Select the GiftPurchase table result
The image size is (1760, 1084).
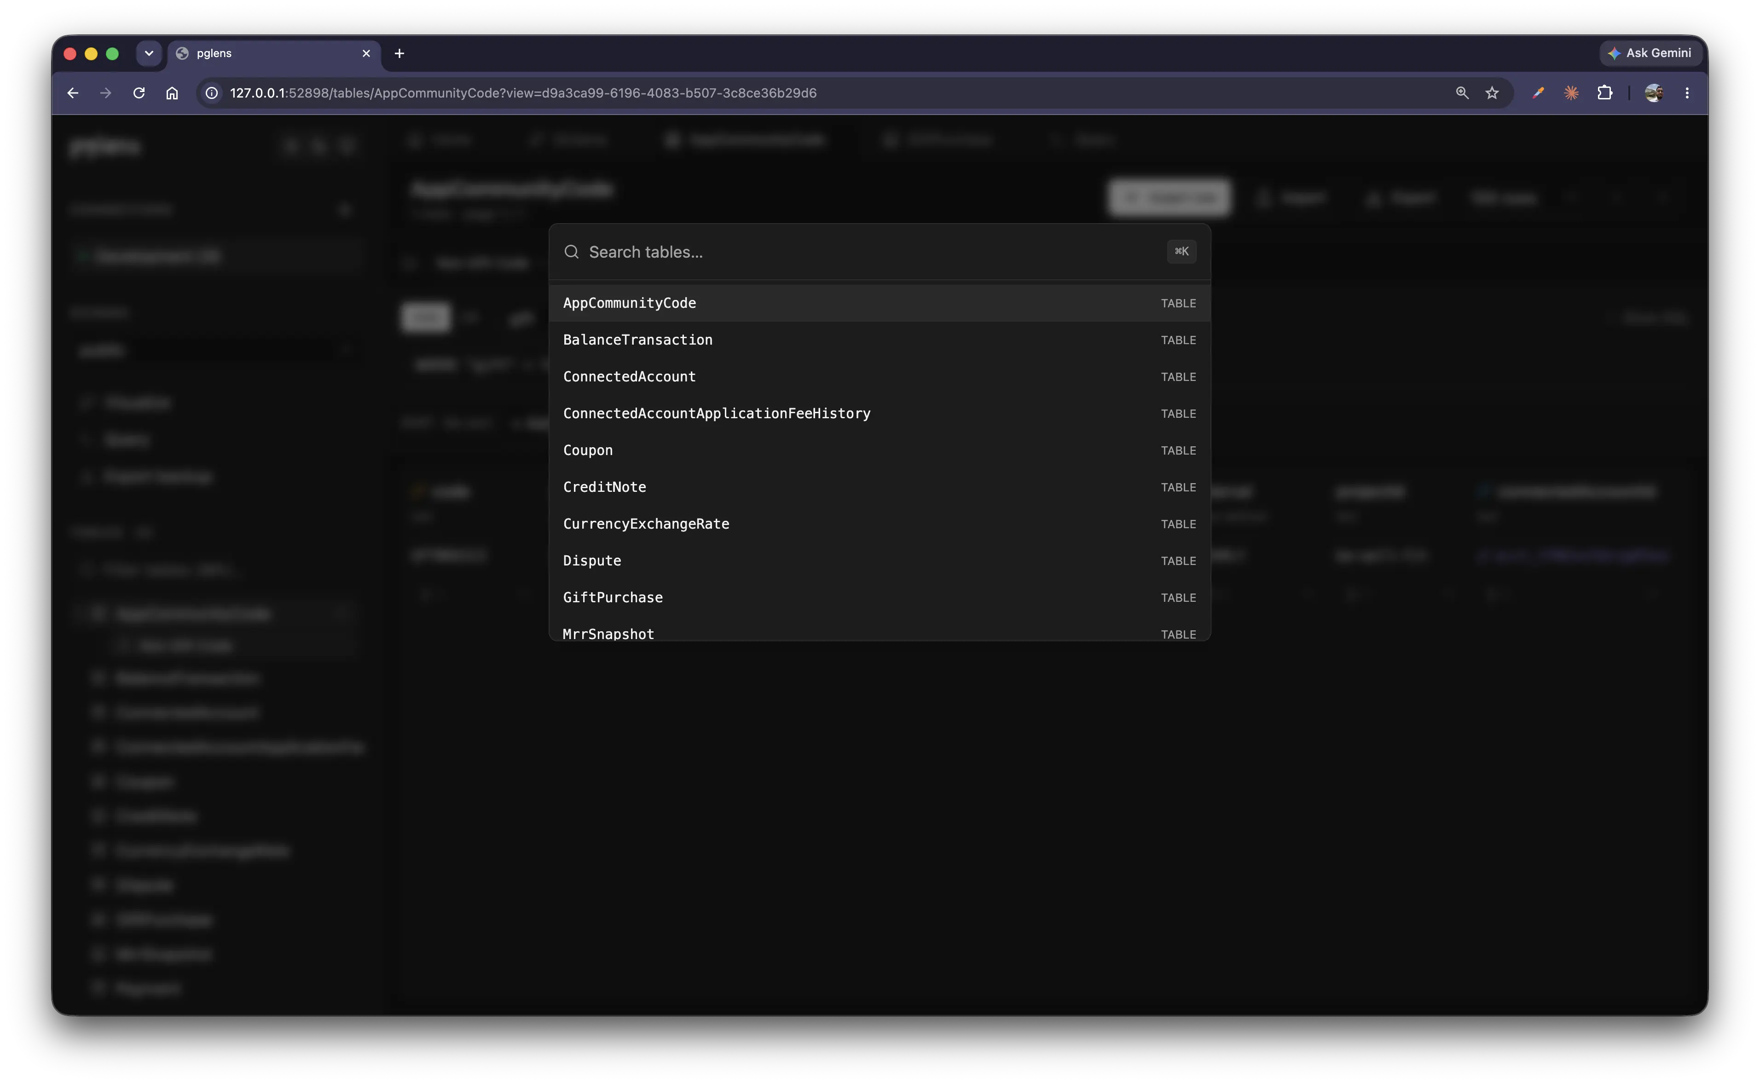(879, 597)
